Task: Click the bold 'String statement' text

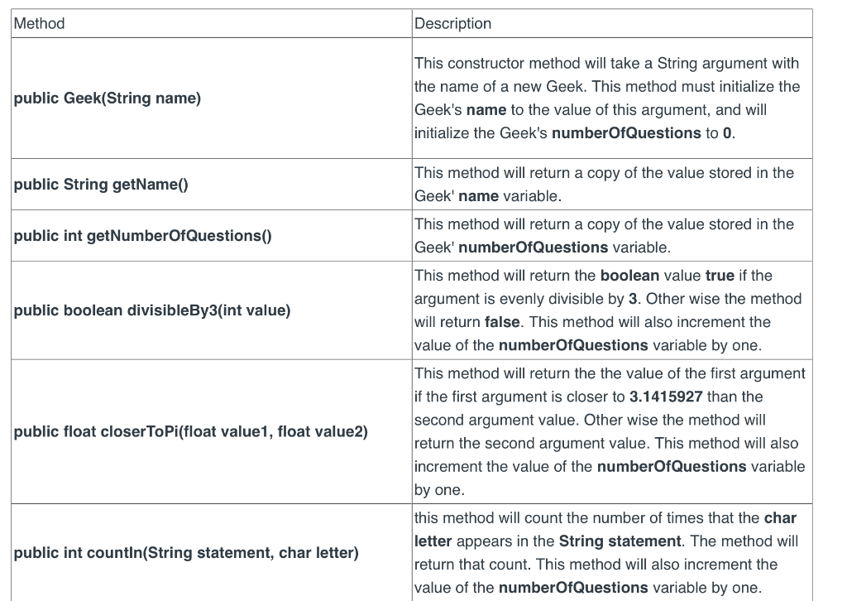Action: pyautogui.click(x=620, y=541)
